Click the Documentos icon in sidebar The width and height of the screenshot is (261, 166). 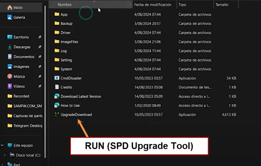(x=10, y=57)
